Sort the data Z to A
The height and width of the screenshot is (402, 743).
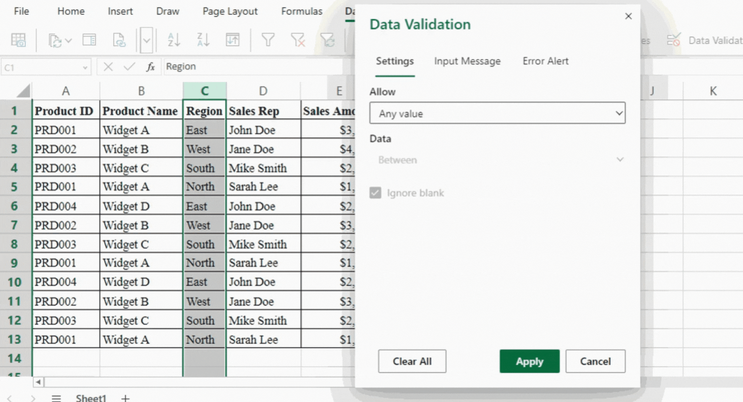point(203,40)
